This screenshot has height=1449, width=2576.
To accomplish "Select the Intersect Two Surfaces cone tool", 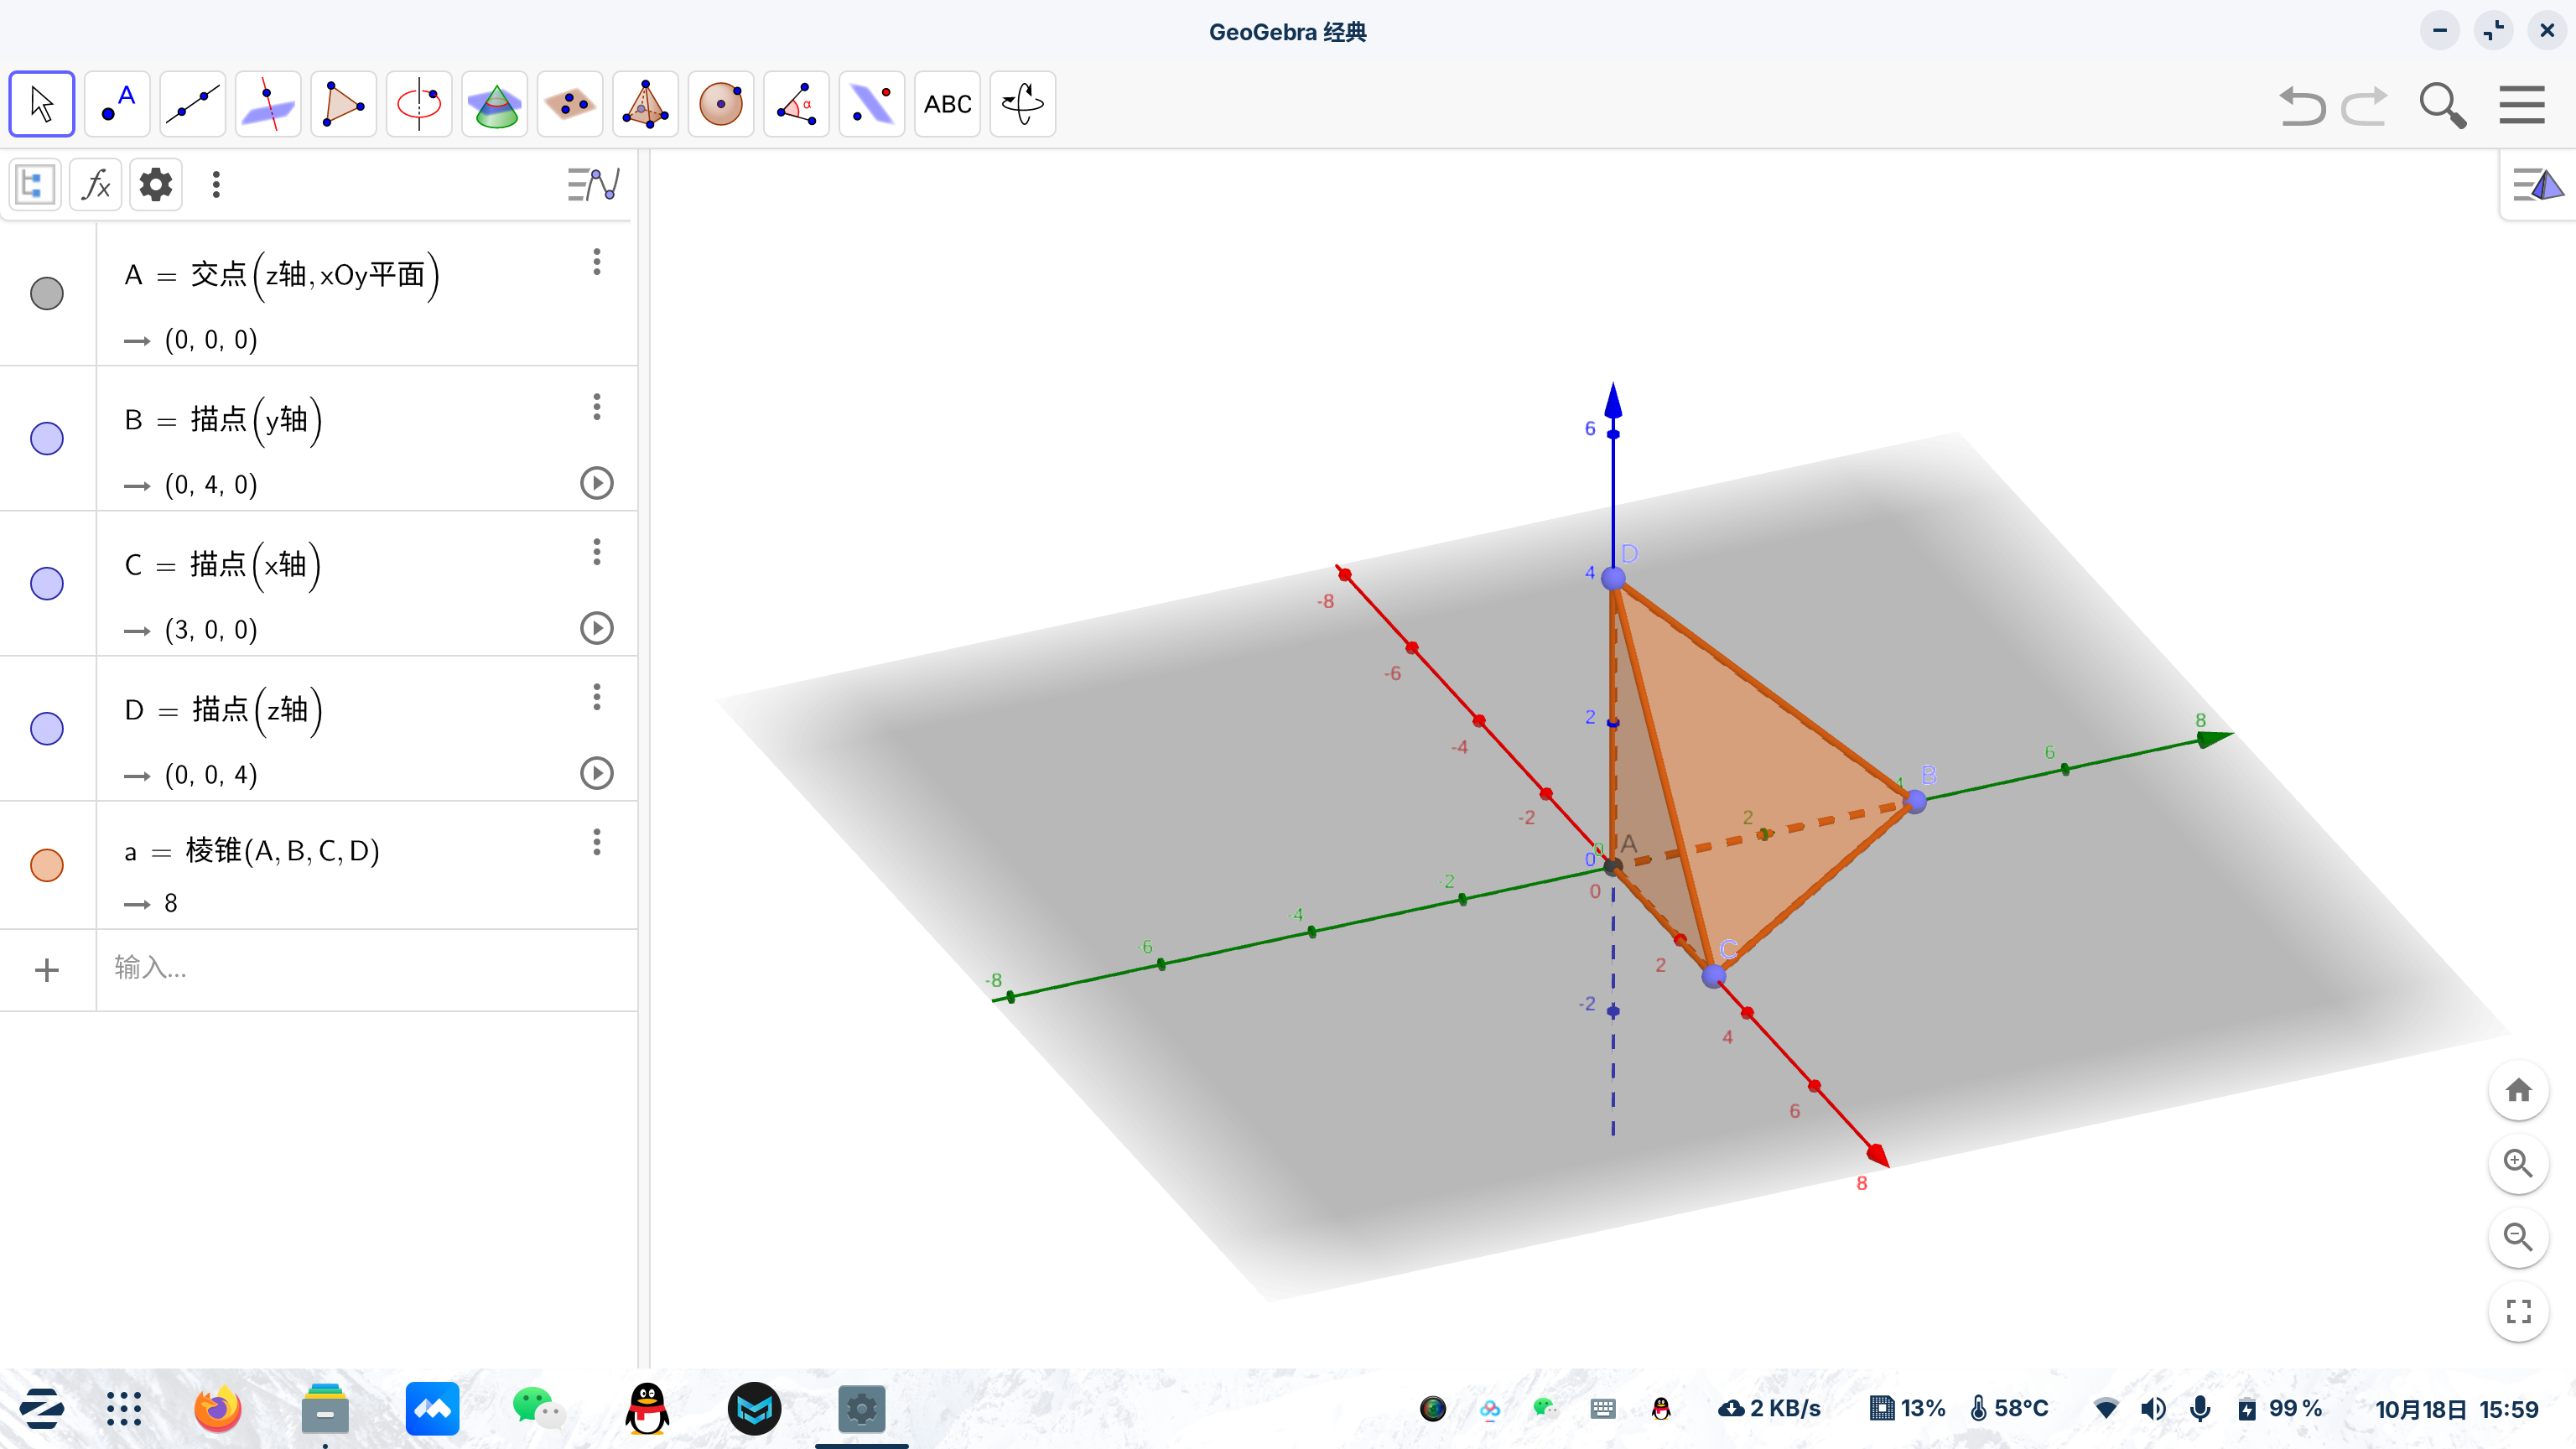I will (495, 104).
